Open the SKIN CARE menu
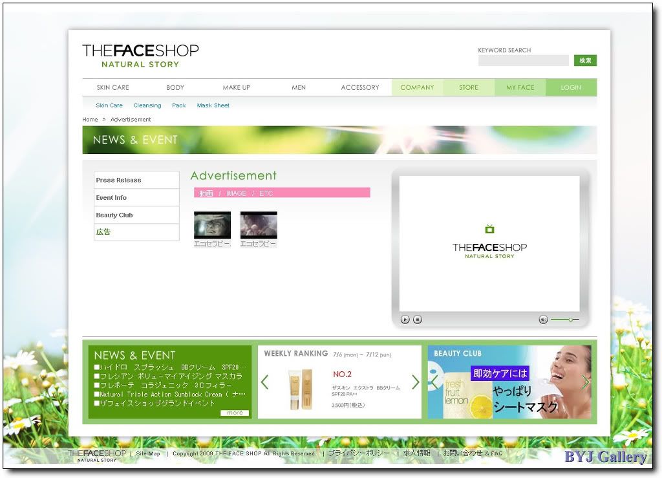662x478 pixels. [112, 87]
